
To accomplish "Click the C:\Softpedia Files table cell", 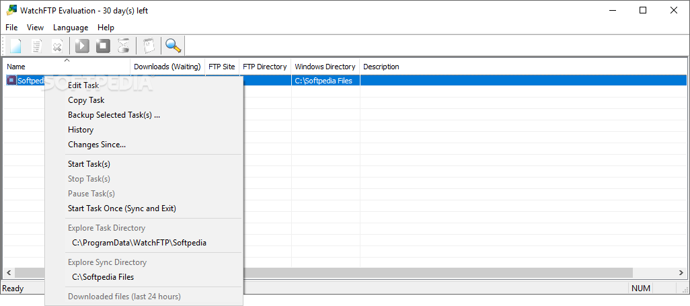I will 325,81.
